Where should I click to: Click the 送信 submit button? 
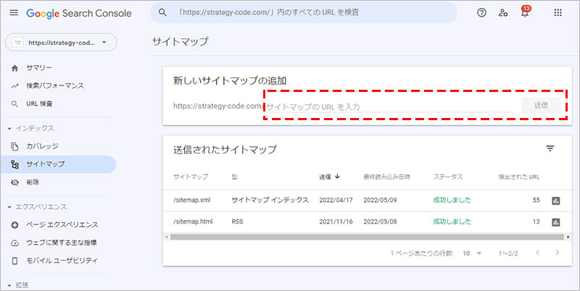pos(541,106)
